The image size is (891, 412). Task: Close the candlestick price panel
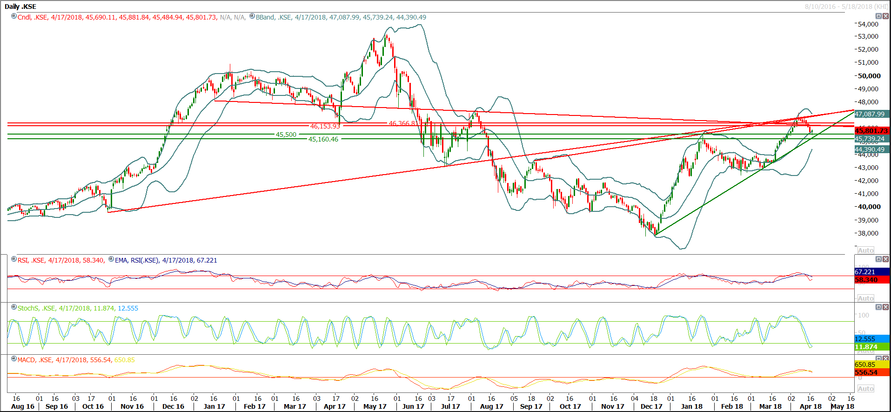(885, 16)
